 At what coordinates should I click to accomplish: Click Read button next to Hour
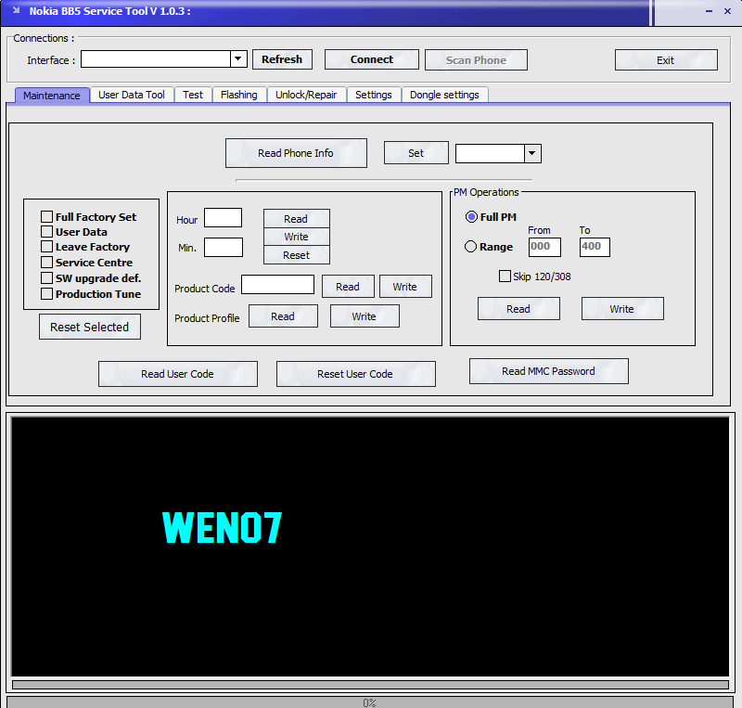coord(296,219)
